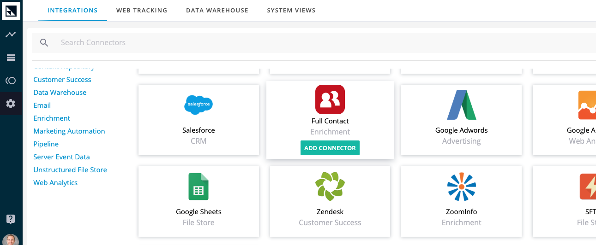
Task: Click the File Store label under Google Sheets
Action: point(199,222)
